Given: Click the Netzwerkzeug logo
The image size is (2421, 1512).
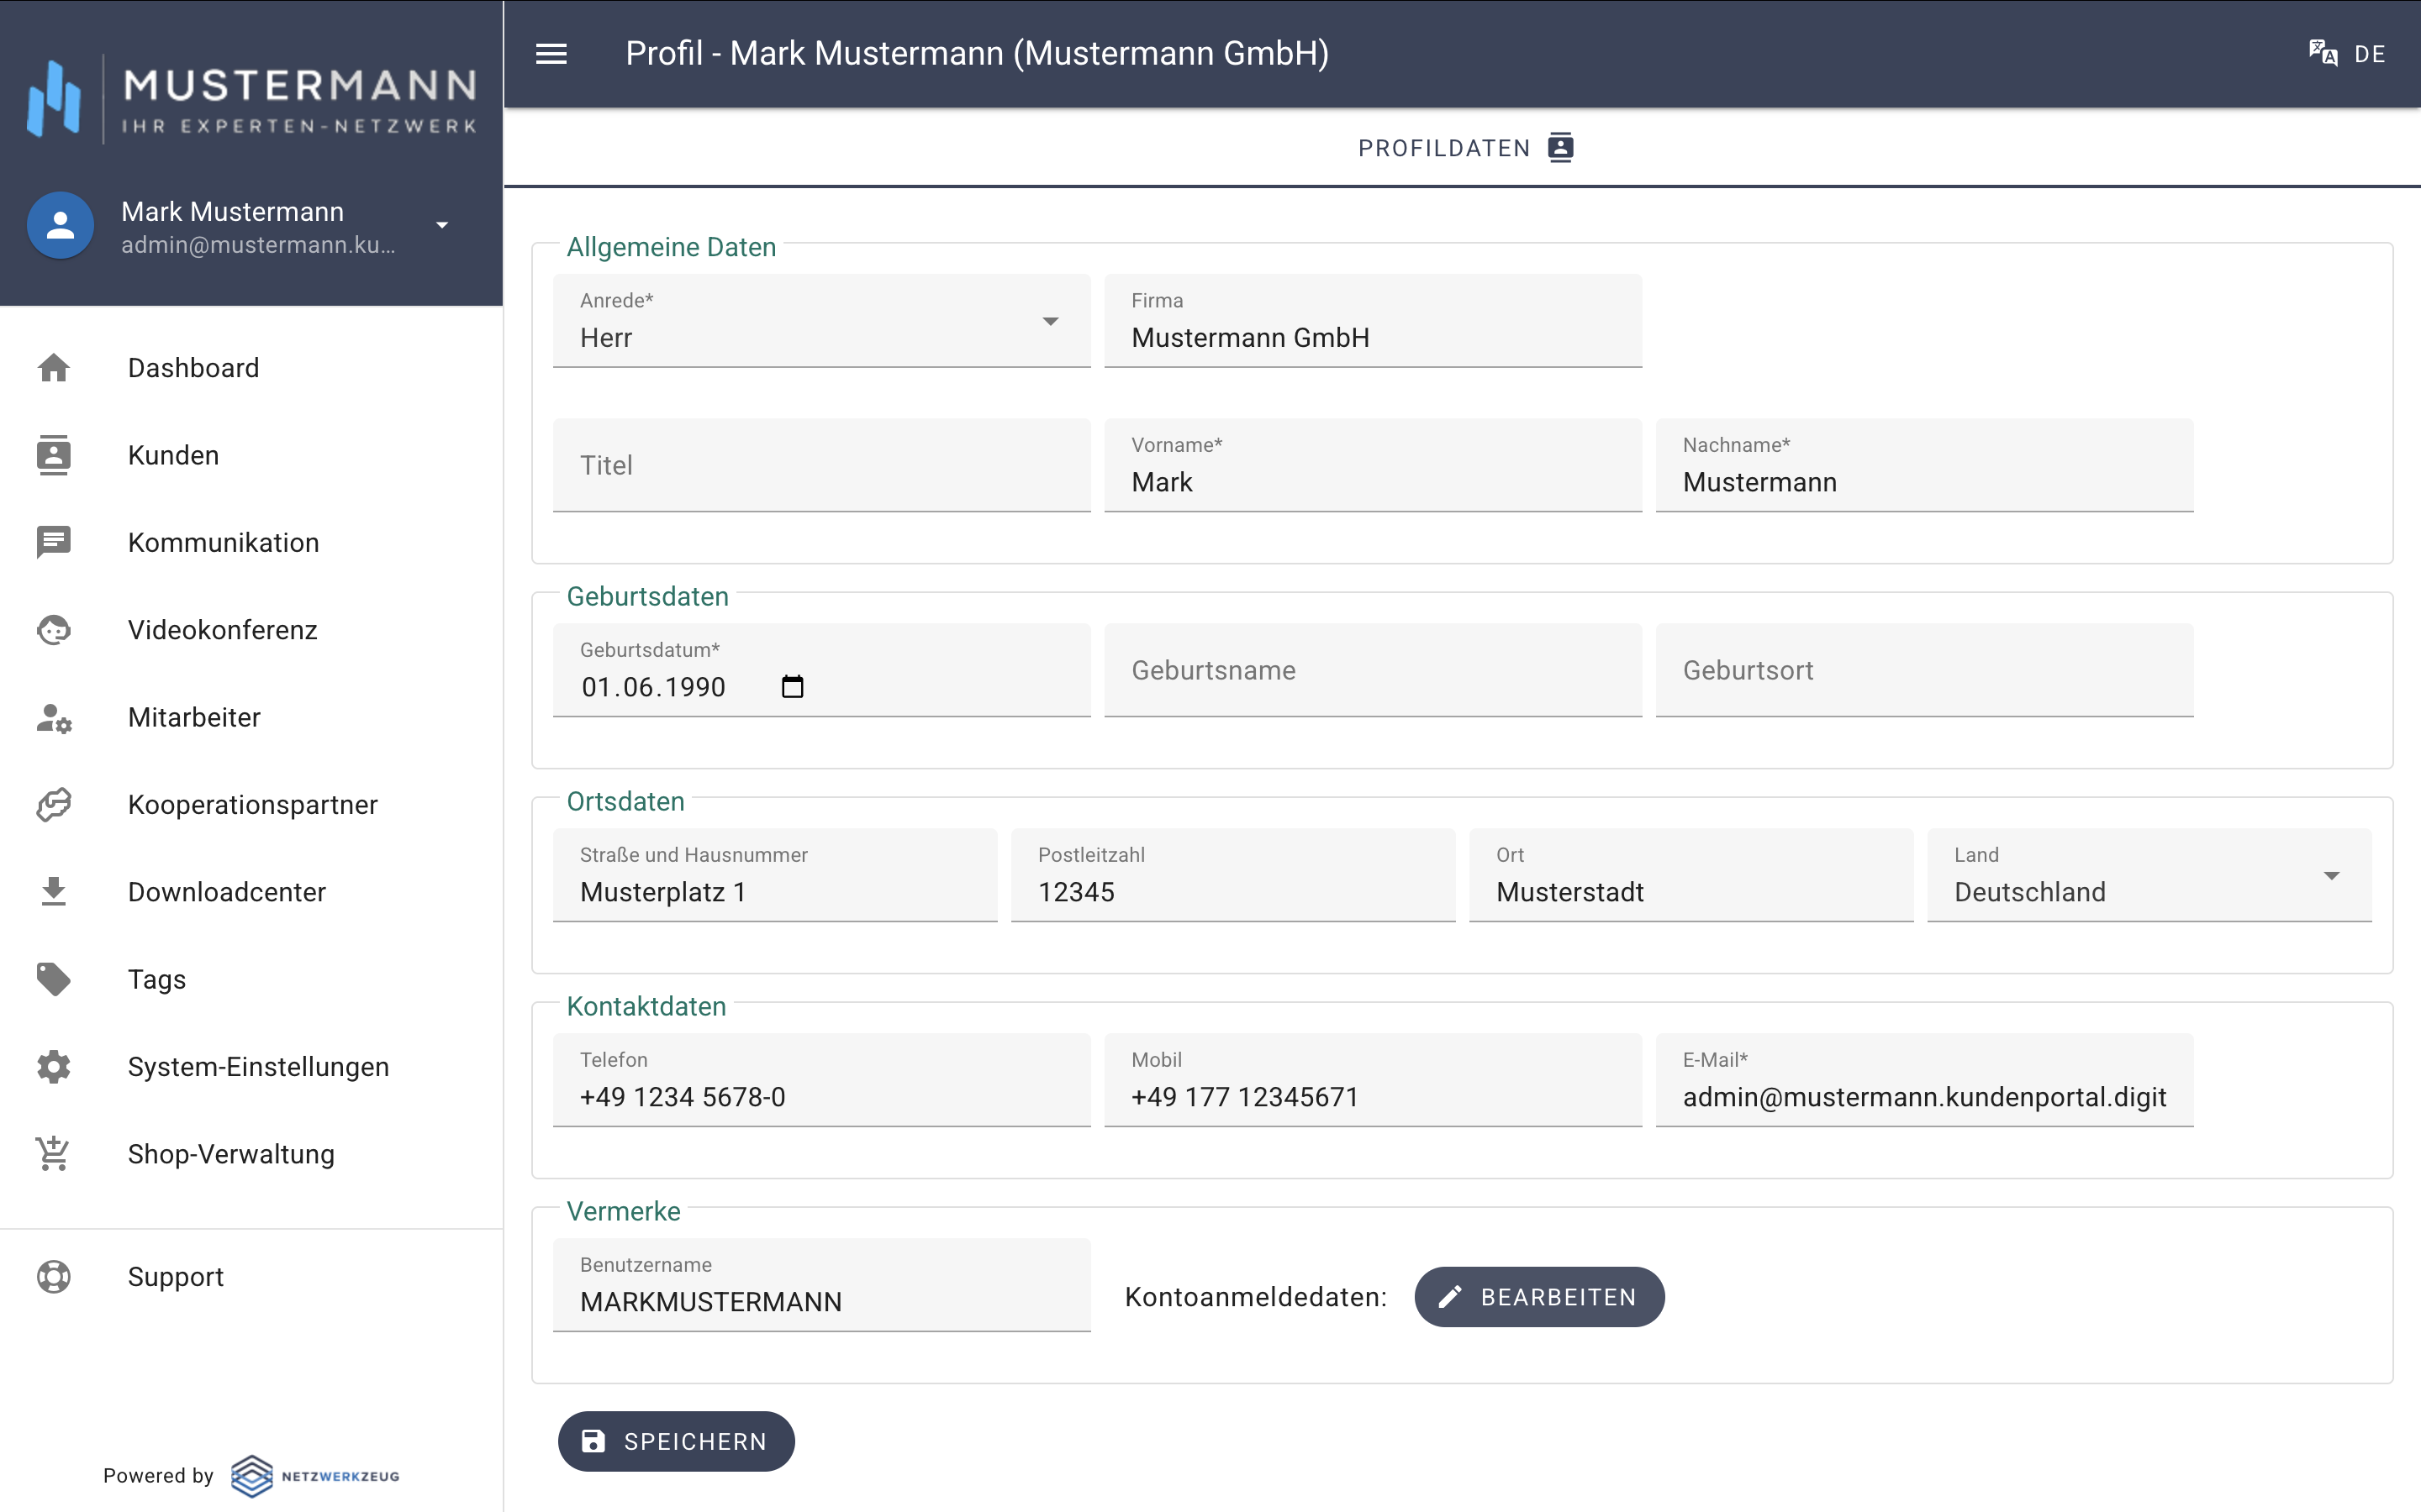Looking at the screenshot, I should 315,1476.
